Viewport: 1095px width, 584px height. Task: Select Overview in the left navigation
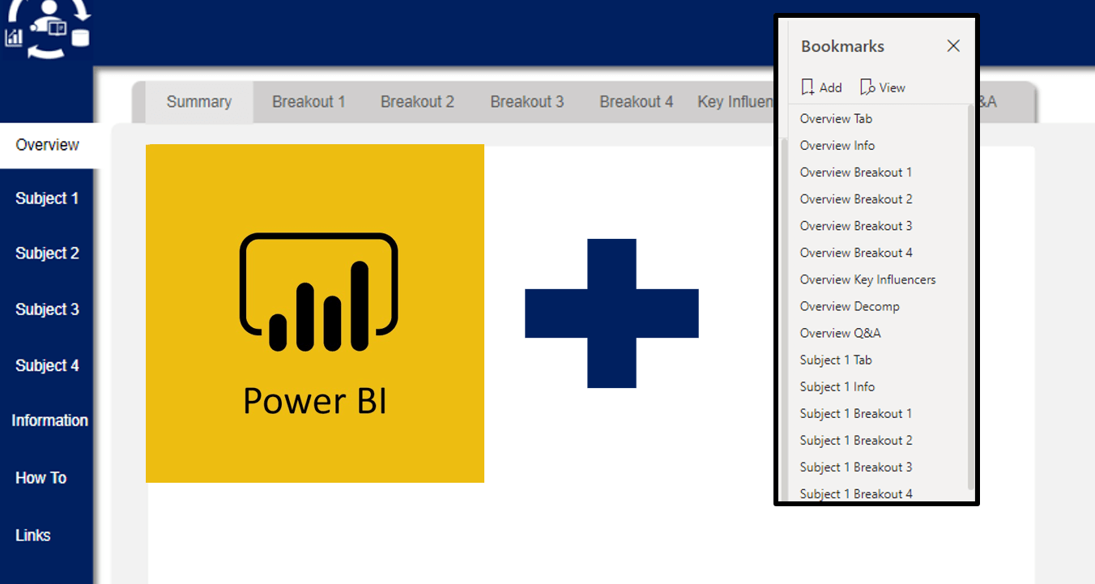click(x=46, y=144)
